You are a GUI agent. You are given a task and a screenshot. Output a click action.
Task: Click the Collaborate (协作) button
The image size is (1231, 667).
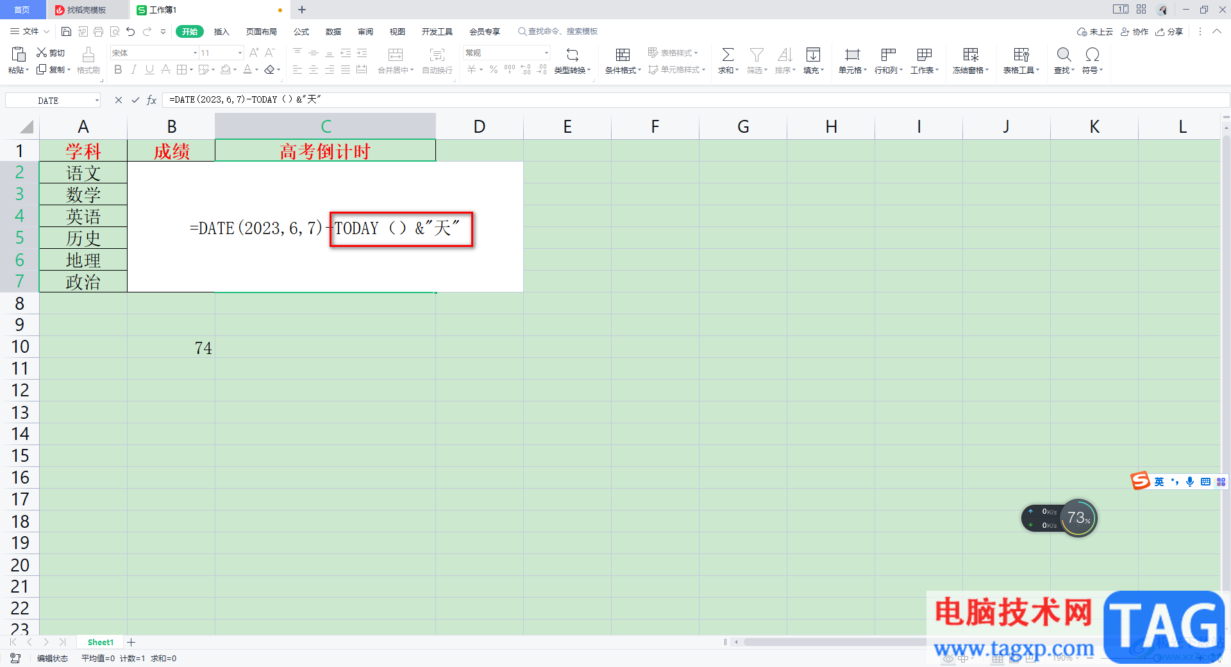coord(1135,31)
